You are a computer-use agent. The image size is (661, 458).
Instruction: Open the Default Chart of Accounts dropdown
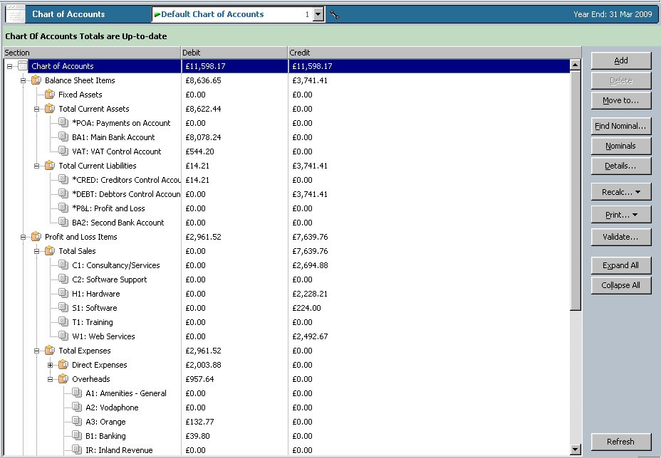point(318,14)
